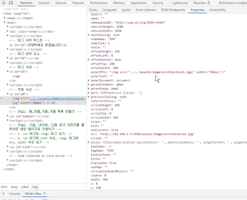Select the p#p4 breadcrumb item
The image size is (247, 200).
[x=25, y=187]
